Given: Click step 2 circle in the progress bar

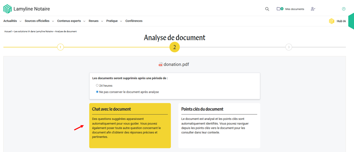Looking at the screenshot, I should 174,47.
